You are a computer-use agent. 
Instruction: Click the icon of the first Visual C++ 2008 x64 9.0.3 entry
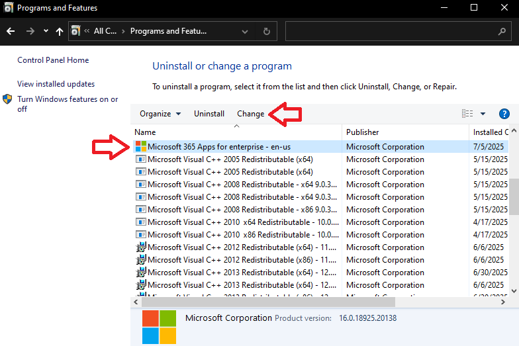pos(141,184)
